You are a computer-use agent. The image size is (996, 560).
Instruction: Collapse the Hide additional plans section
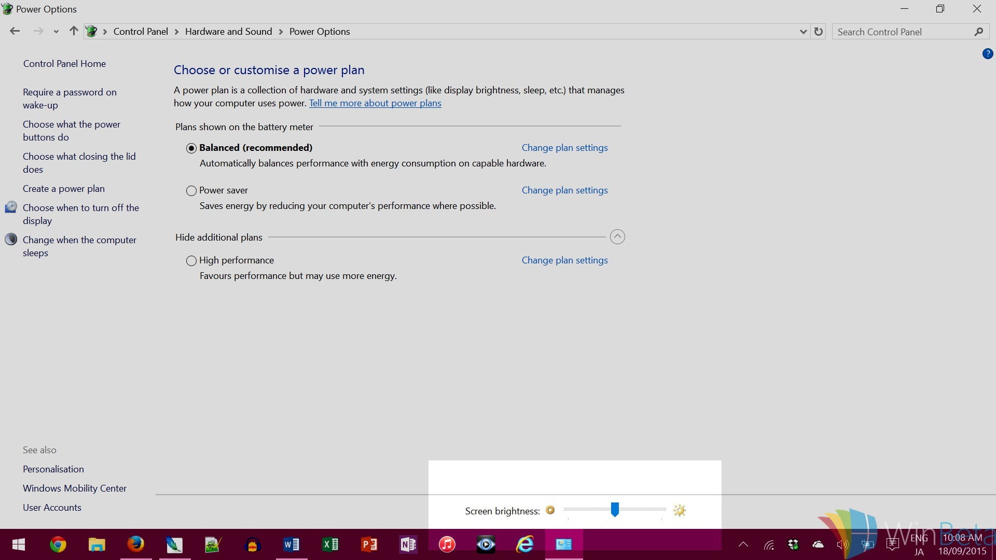[617, 237]
